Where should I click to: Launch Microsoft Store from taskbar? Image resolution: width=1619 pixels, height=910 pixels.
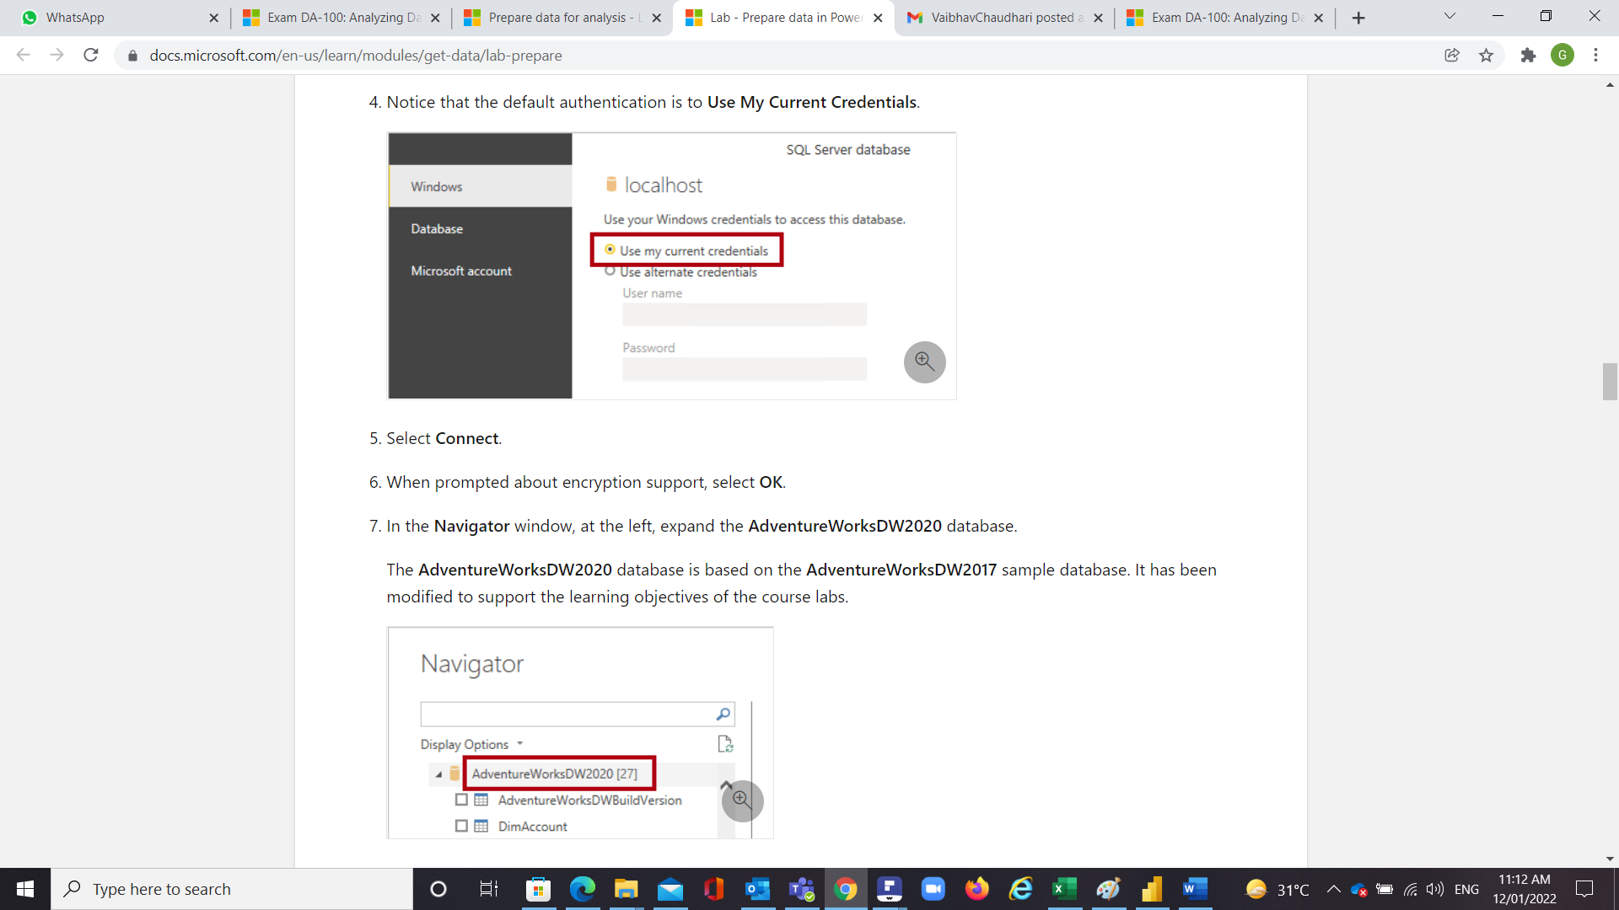tap(538, 889)
